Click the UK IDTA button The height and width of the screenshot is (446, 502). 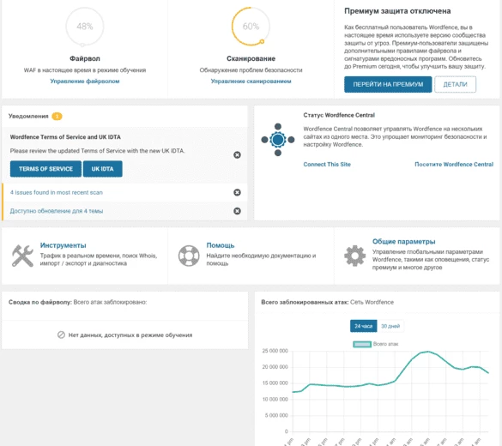point(103,169)
